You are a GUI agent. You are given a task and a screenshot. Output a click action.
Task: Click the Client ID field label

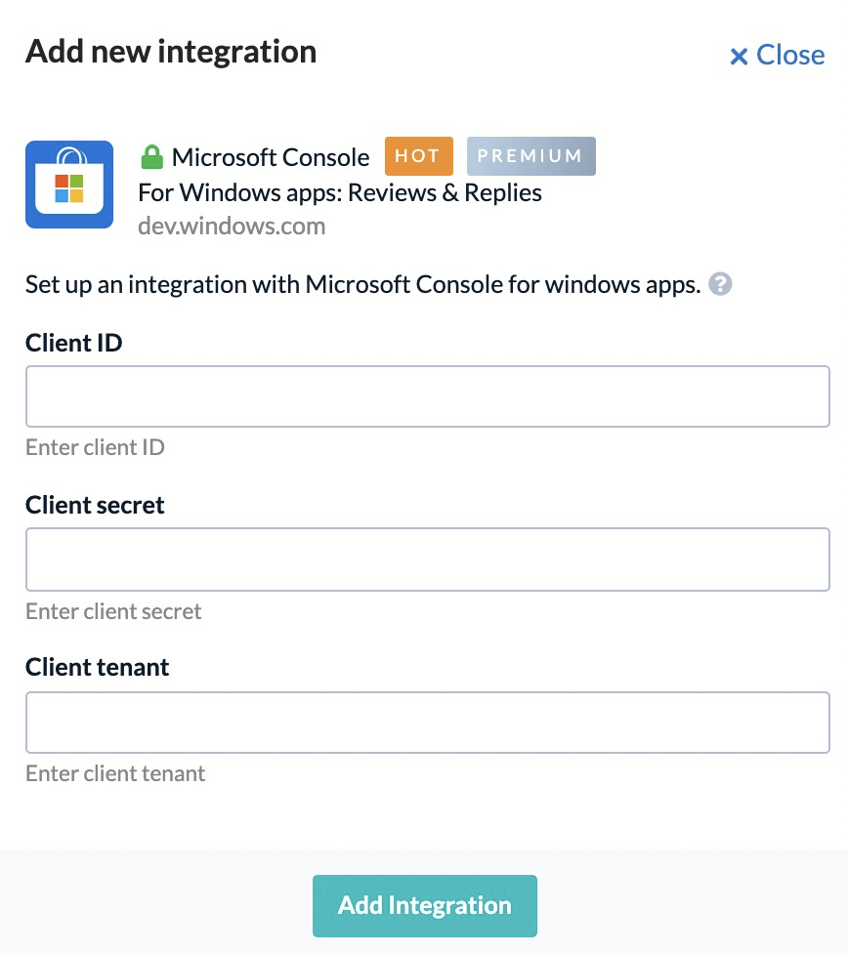(73, 343)
